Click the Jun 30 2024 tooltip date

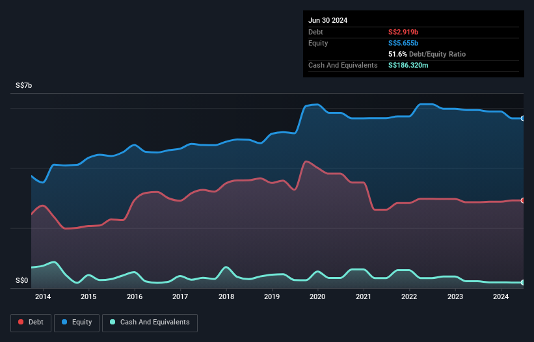coord(328,20)
